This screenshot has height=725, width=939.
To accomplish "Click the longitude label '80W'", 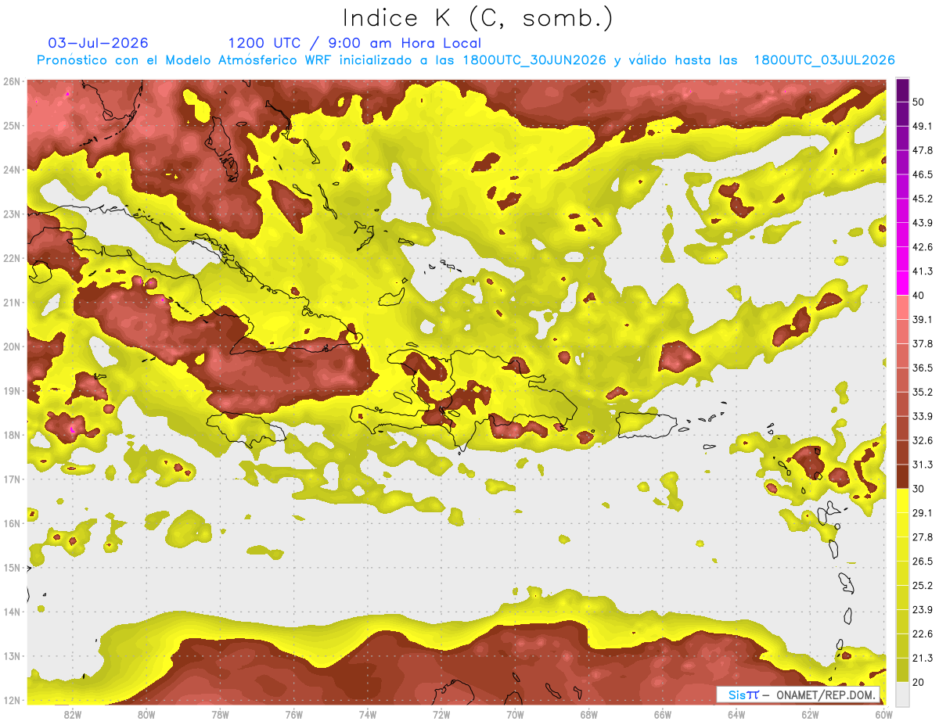I will (146, 714).
